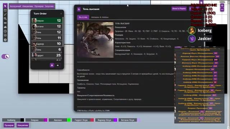Viewport: 230px width, 129px height.
Task: Click the zoom out minus button
Action: coord(222,10)
